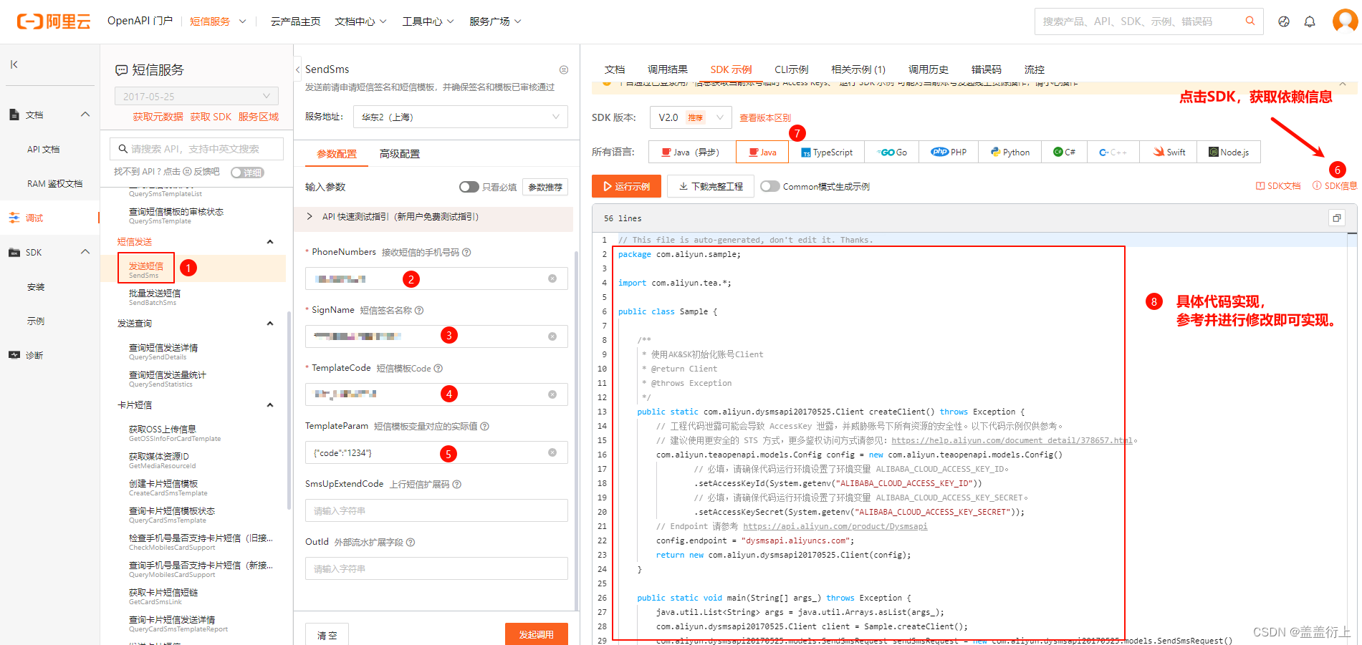Open the 查看版本区别 link
Viewport: 1362px width, 645px height.
point(765,117)
